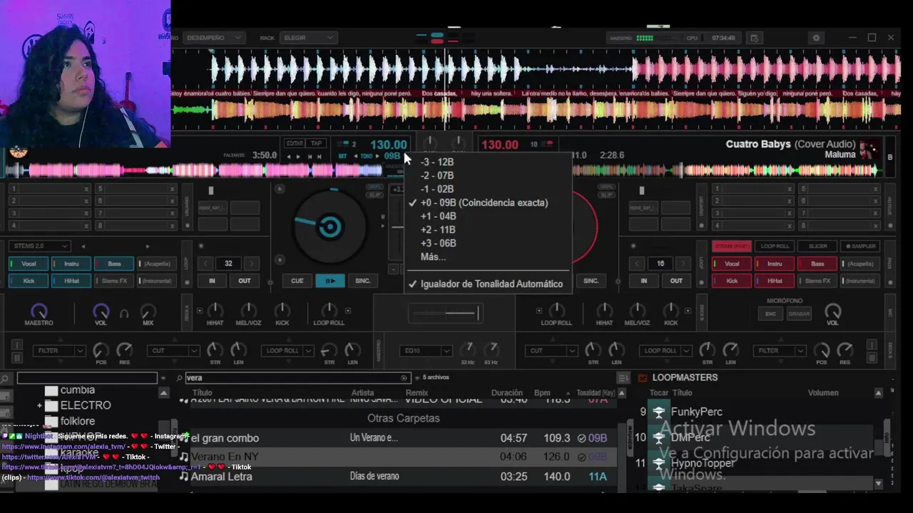The width and height of the screenshot is (913, 513).
Task: Open small dropdown square left of HIHAT knob
Action: [200, 311]
